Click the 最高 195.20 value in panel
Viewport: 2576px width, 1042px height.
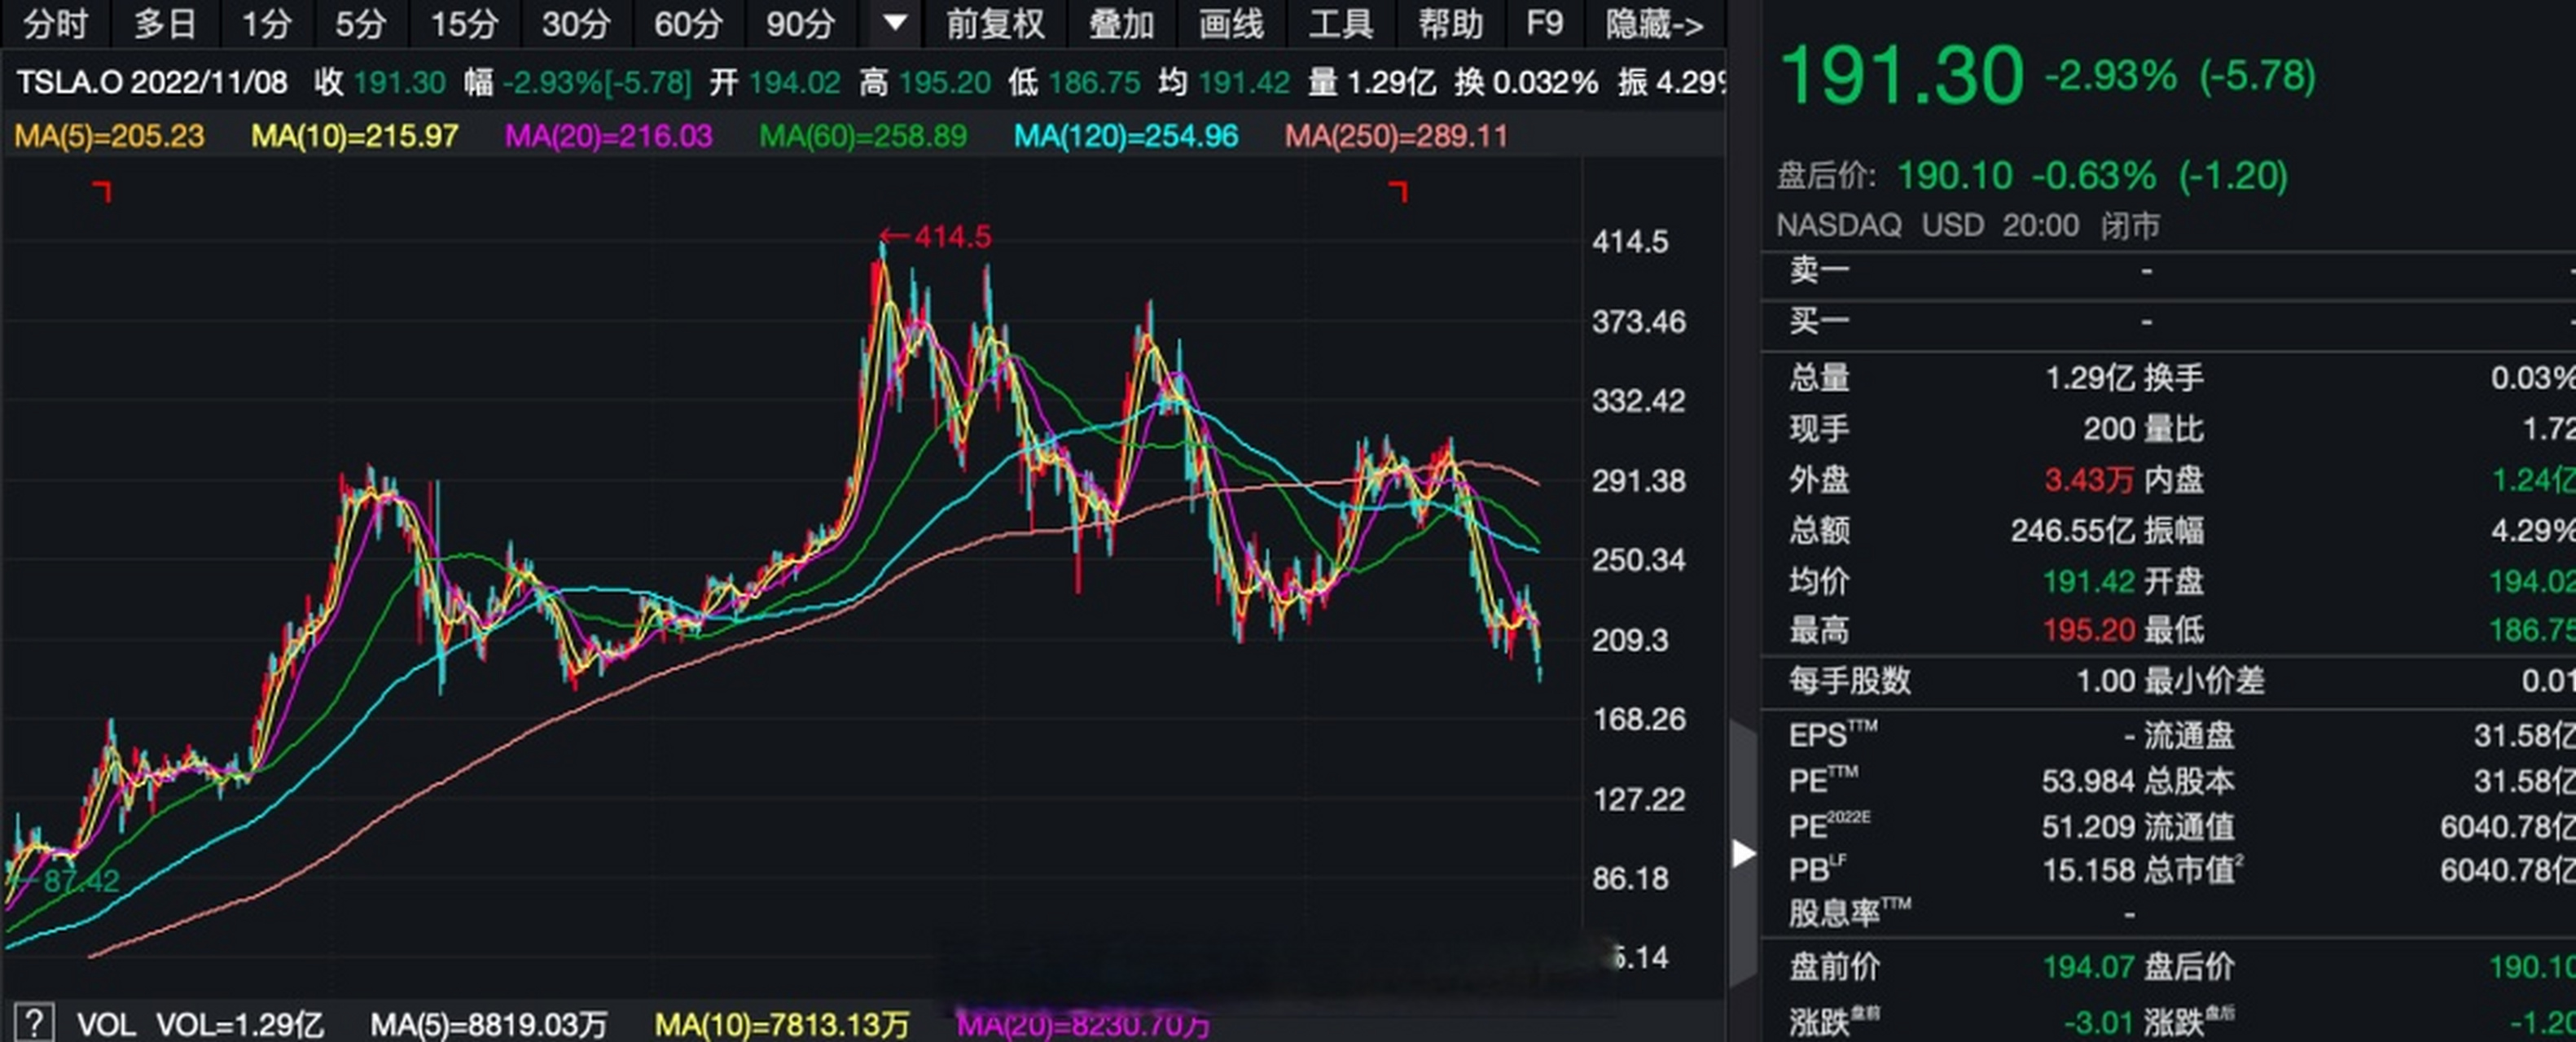[x=2089, y=630]
